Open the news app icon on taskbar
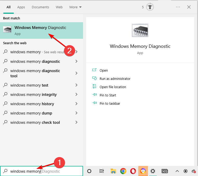The height and width of the screenshot is (176, 198). tap(165, 171)
